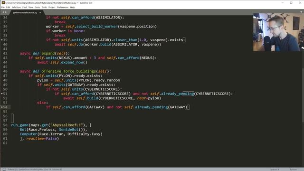Image resolution: width=304 pixels, height=171 pixels.
Task: Click 'already_pending' on line 51
Action: (x=177, y=94)
